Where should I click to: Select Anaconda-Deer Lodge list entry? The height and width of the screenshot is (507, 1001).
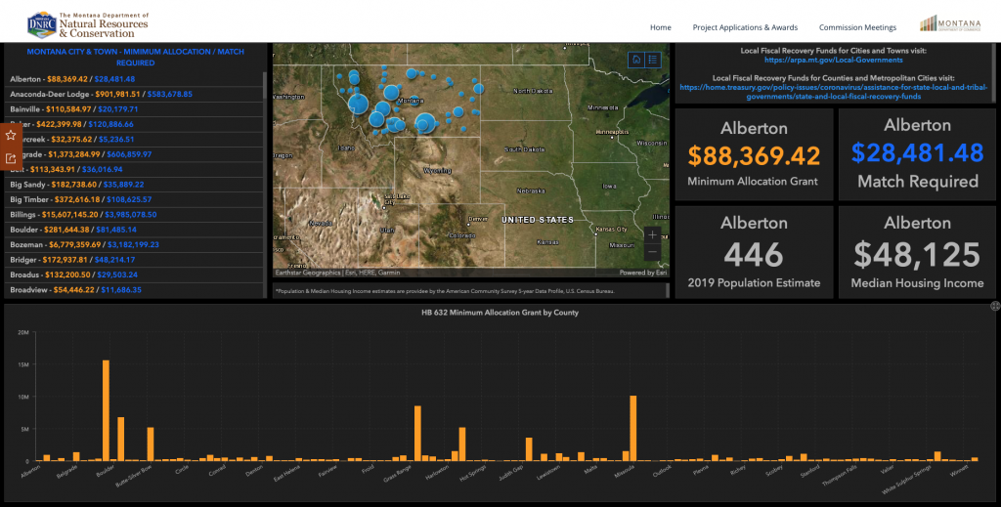(x=134, y=95)
